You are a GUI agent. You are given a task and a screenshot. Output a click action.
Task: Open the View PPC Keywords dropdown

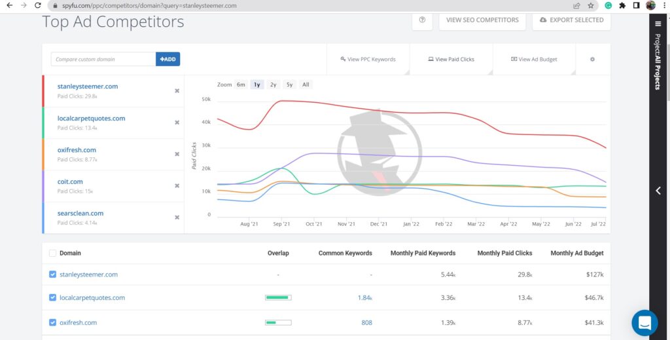(x=368, y=59)
